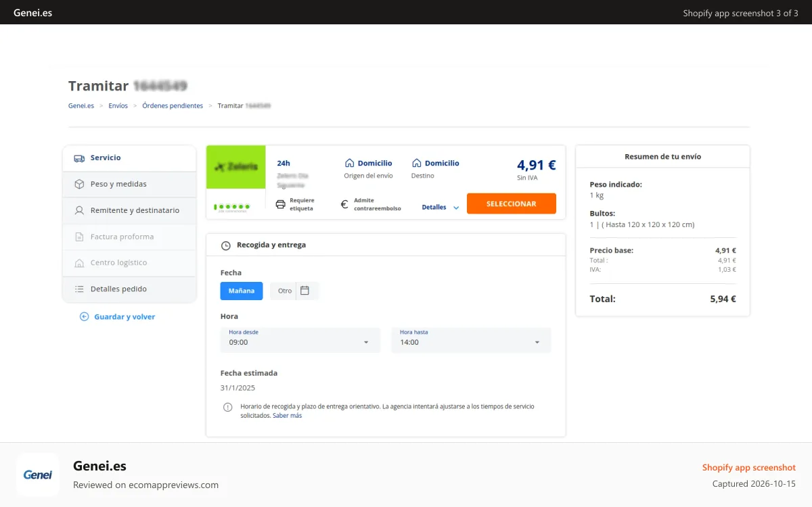Click the 24h service label

click(284, 163)
